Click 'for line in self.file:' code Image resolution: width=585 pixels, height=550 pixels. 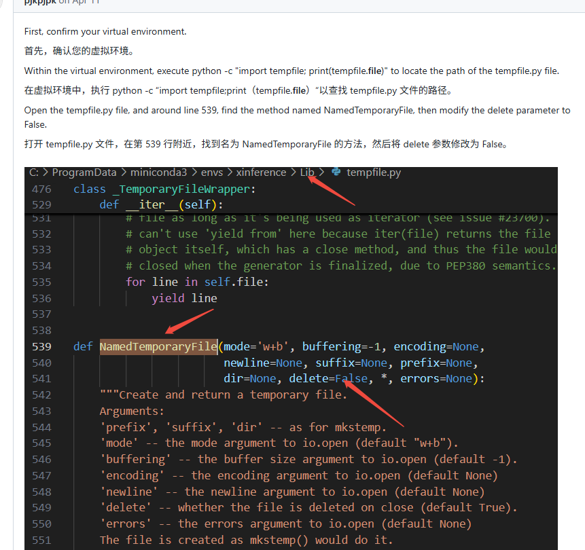click(x=197, y=282)
